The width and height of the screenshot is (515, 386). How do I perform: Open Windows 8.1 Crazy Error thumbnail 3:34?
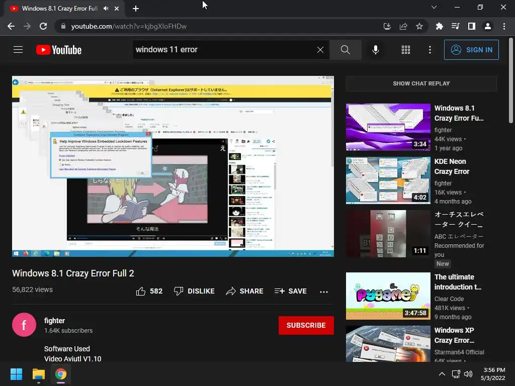point(388,127)
